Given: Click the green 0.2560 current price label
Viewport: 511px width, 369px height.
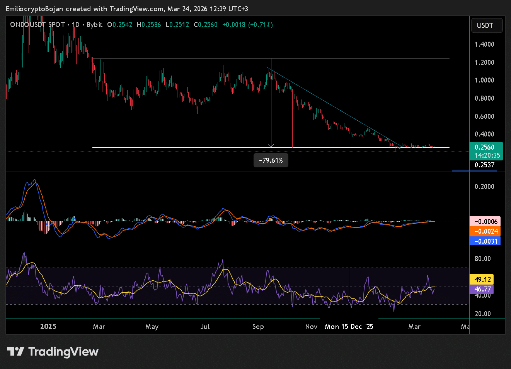Looking at the screenshot, I should point(486,147).
